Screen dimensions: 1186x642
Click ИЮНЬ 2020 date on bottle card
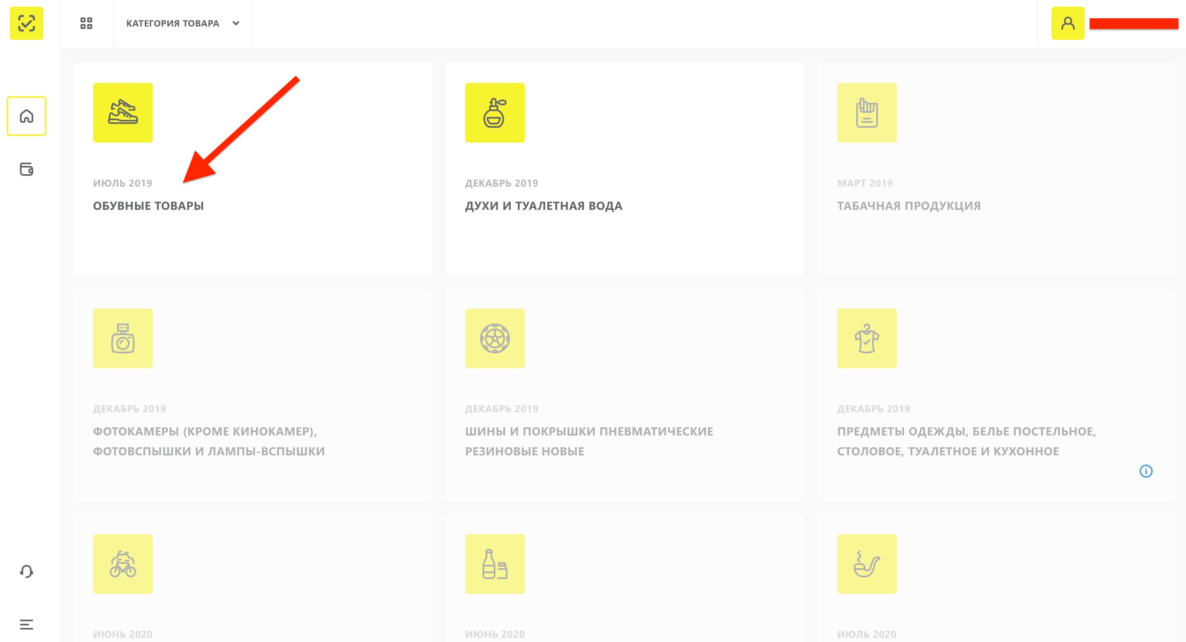tap(495, 634)
